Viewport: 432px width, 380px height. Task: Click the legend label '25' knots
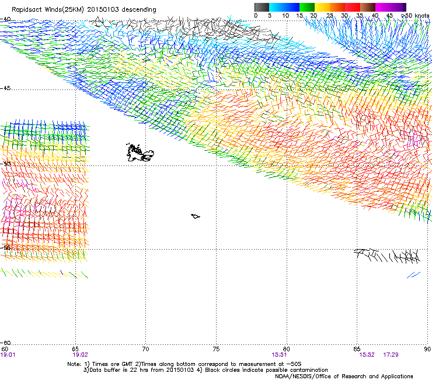click(330, 16)
